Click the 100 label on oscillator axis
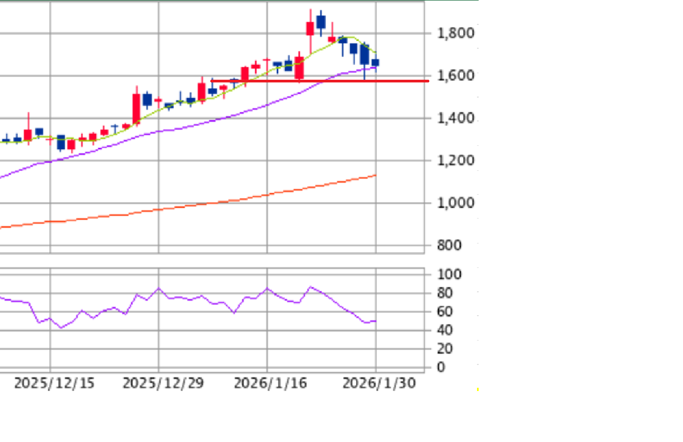 click(x=449, y=274)
